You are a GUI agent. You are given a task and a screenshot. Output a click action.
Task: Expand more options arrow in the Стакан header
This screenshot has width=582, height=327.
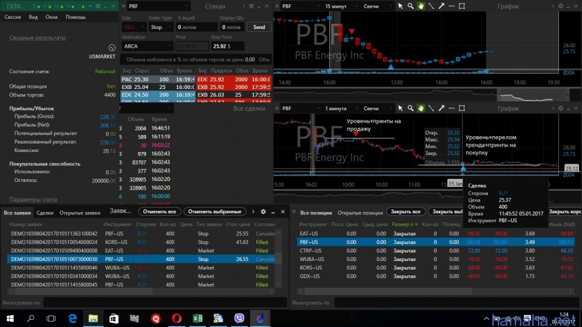[244, 6]
